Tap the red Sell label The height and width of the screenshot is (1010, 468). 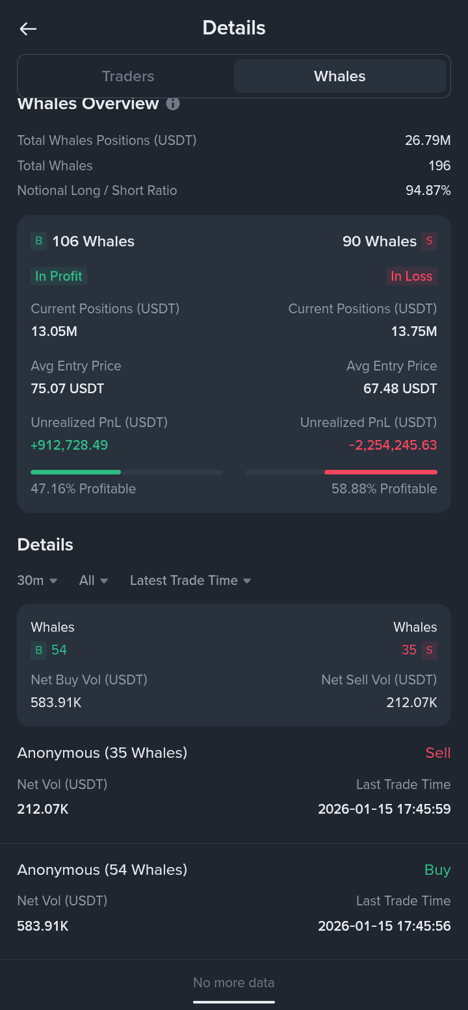437,753
